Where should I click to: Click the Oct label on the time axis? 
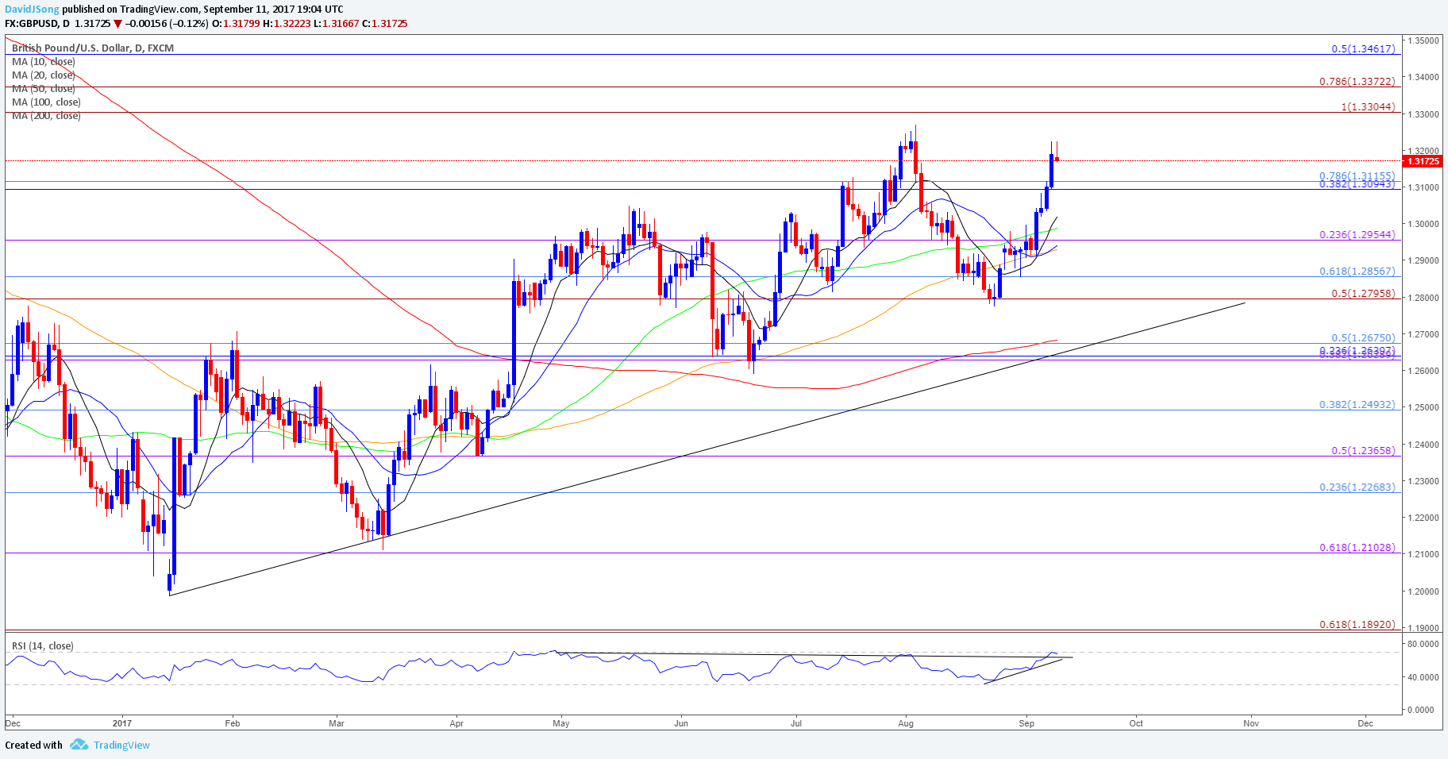1136,723
